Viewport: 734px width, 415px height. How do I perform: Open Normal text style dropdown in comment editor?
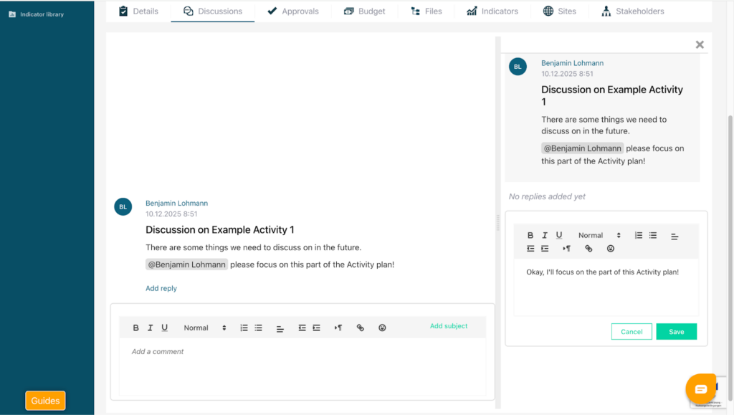click(x=204, y=328)
